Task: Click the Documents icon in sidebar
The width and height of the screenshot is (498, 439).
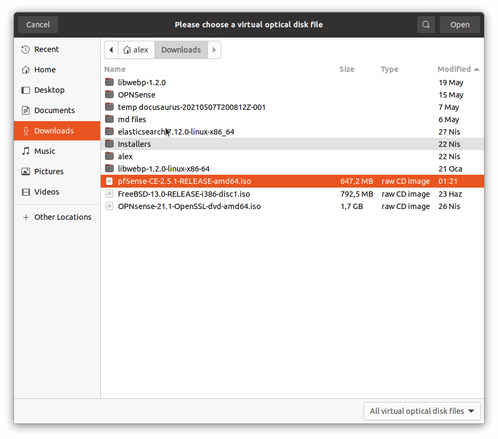Action: point(25,110)
